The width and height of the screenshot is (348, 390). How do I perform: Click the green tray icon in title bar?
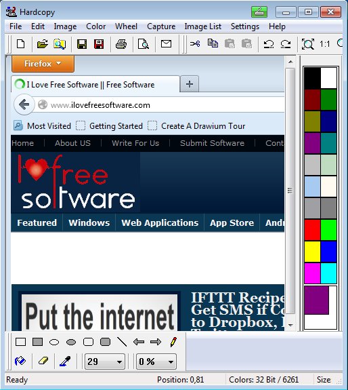coord(259,12)
